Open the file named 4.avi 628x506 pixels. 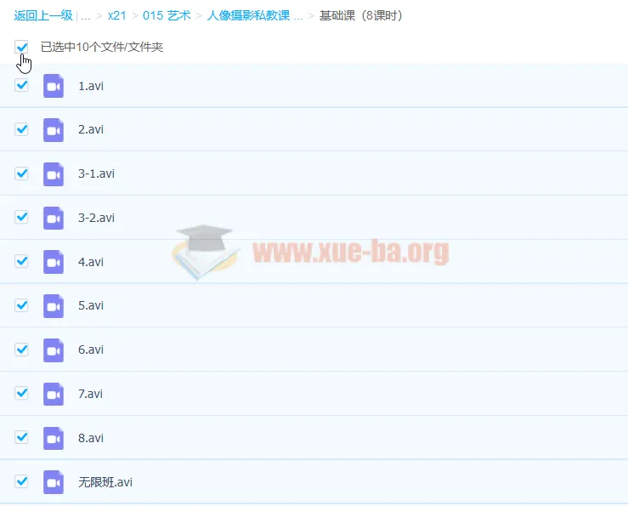(x=91, y=262)
